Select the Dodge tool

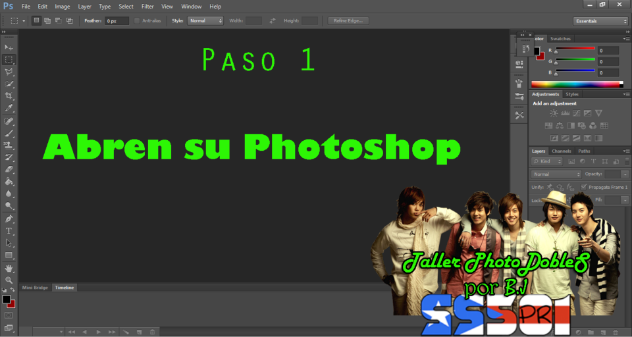coord(9,205)
